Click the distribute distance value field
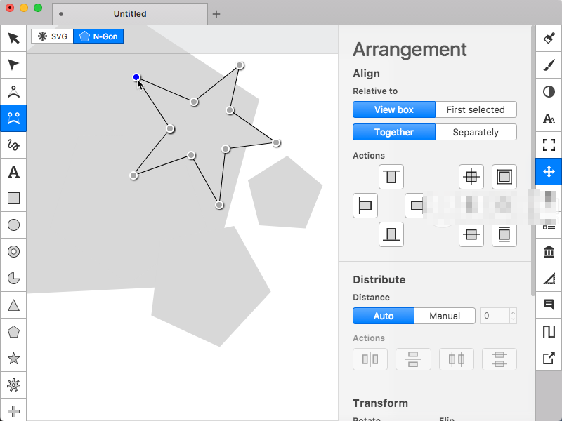Image resolution: width=562 pixels, height=421 pixels. click(495, 316)
